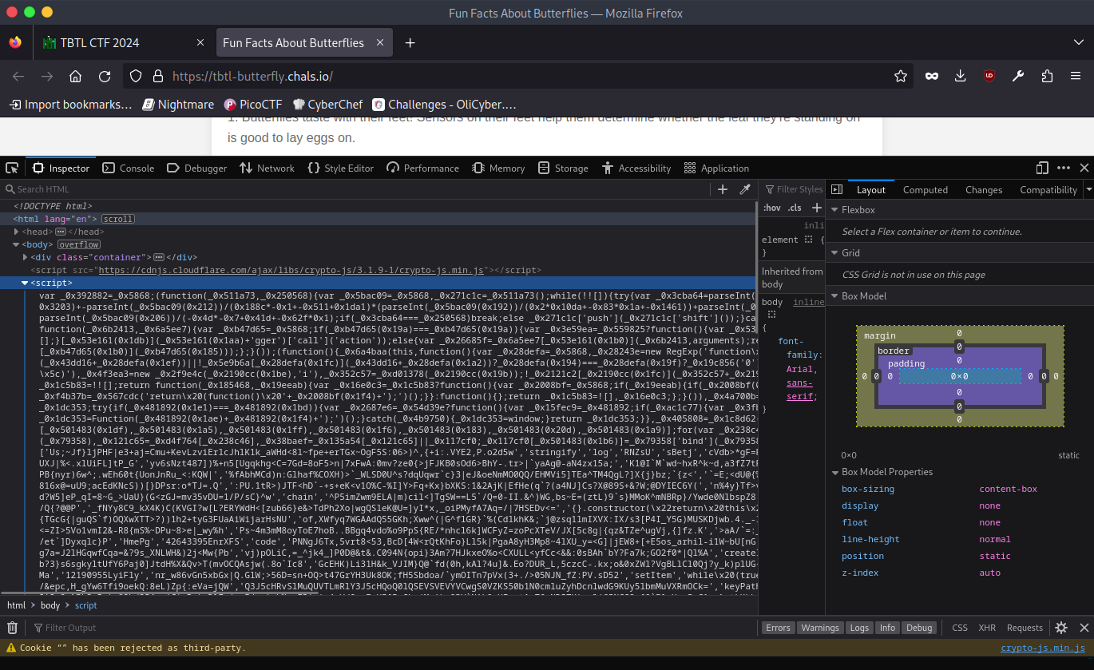Viewport: 1094px width, 670px height.
Task: Collapse the selected script node
Action: 26,283
